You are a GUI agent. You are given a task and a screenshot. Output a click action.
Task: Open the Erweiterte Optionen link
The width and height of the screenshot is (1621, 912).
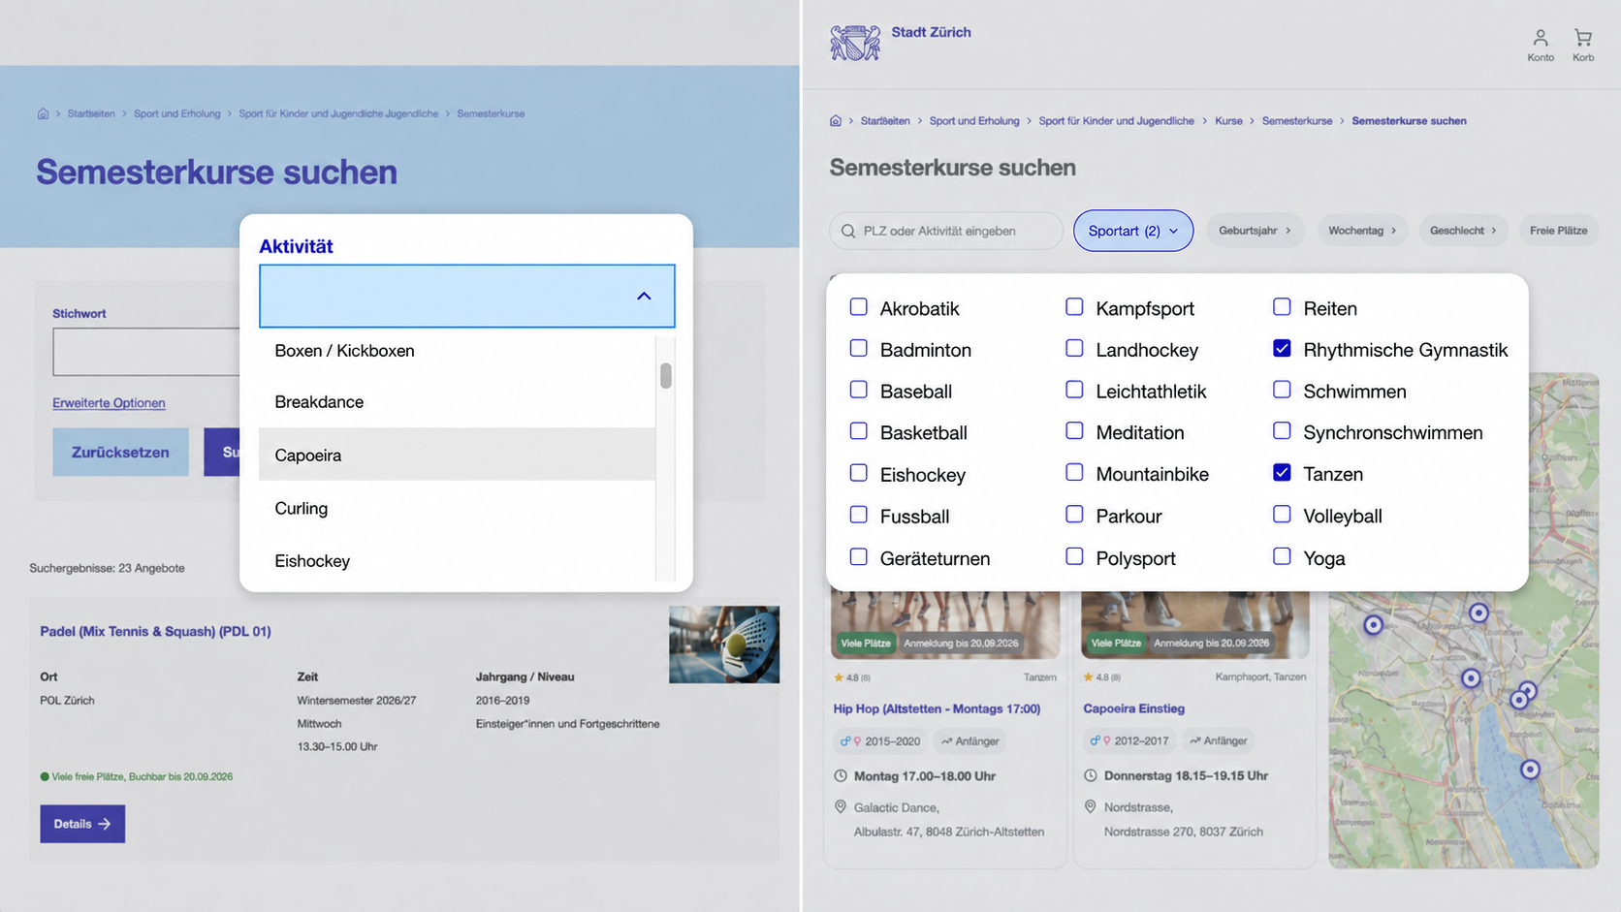point(109,403)
